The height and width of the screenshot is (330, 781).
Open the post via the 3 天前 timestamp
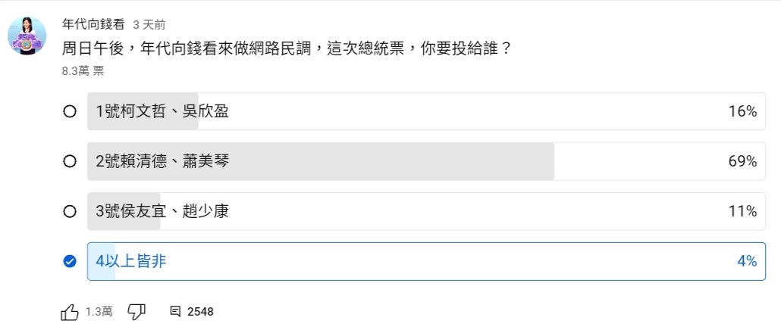pyautogui.click(x=149, y=25)
